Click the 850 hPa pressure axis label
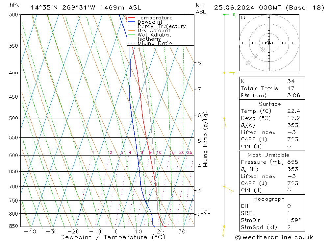The width and height of the screenshot is (329, 241). click(13, 226)
